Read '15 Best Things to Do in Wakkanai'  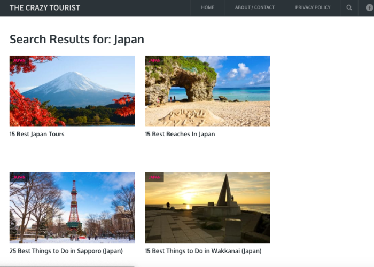click(x=203, y=251)
